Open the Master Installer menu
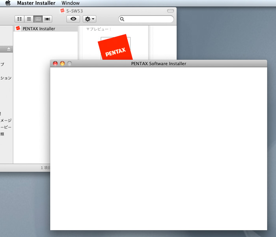 [x=36, y=3]
